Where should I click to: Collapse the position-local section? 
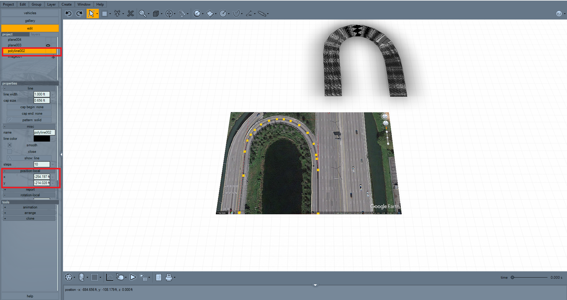5,171
